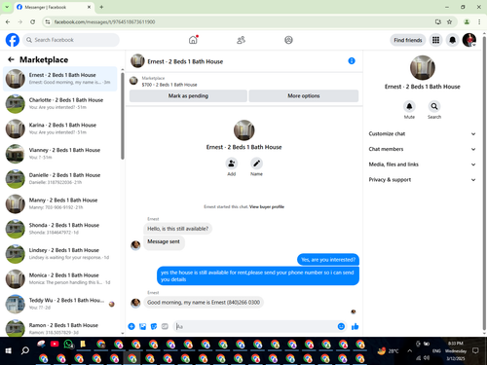Viewport: 487px width, 365px height.
Task: Open the $700 listing link under Marketplace
Action: coord(169,85)
